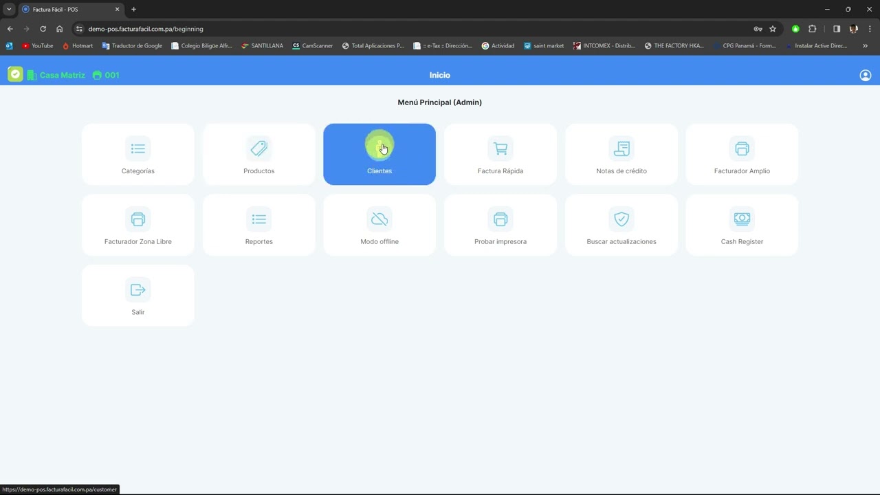Image resolution: width=880 pixels, height=495 pixels.
Task: Open the tab search dropdown arrow
Action: click(9, 9)
